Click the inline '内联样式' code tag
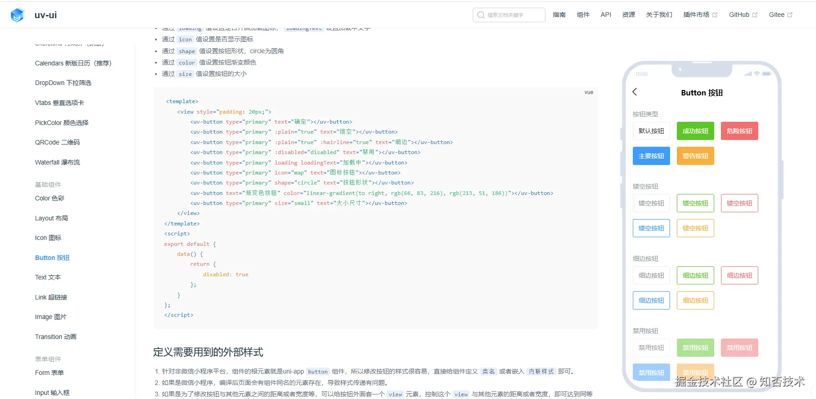The height and width of the screenshot is (399, 816). pyautogui.click(x=541, y=372)
